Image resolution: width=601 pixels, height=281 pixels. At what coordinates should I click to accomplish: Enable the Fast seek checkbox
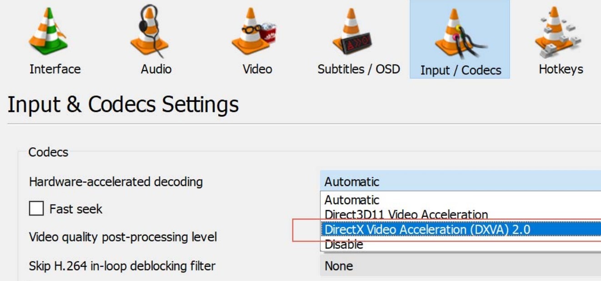pos(36,209)
